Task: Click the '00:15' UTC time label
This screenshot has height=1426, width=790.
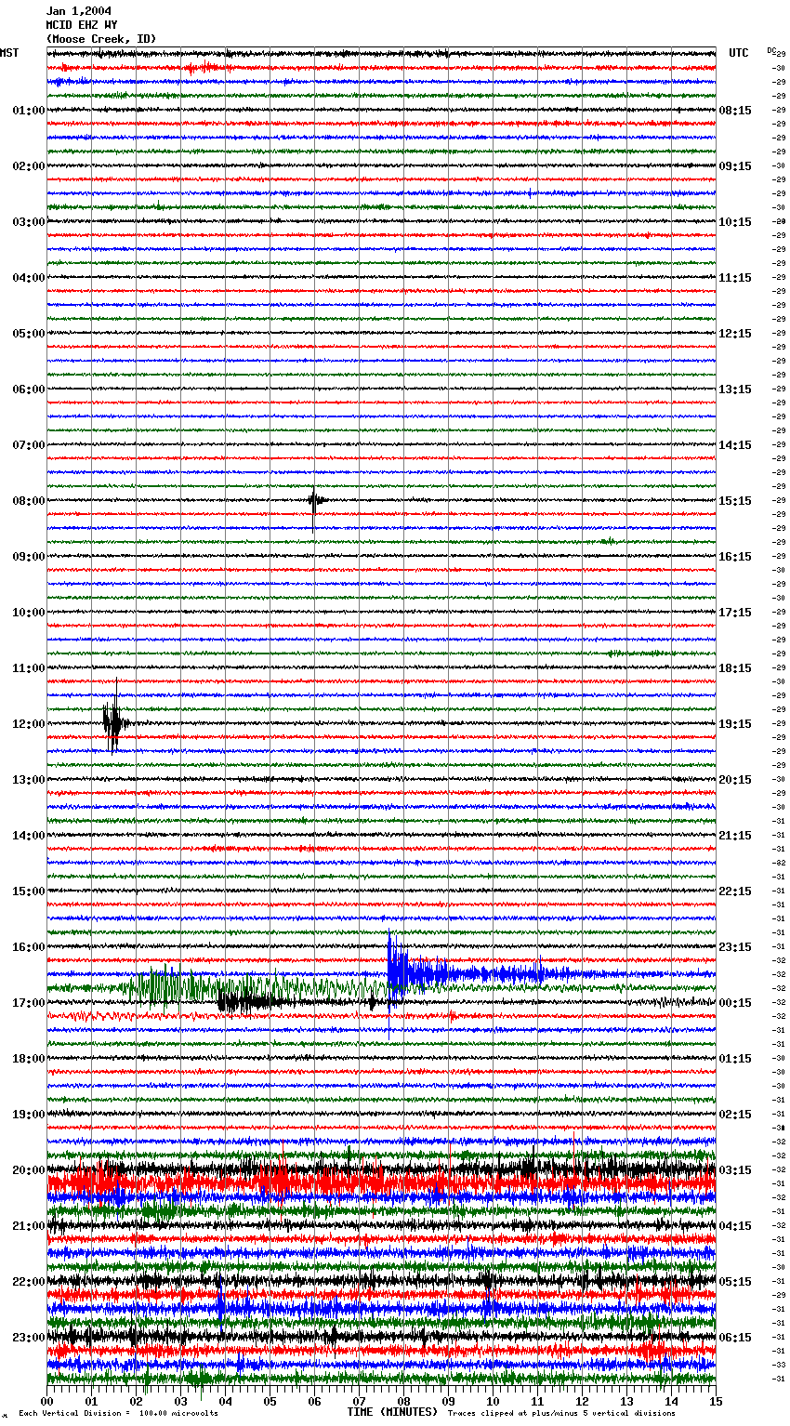Action: point(735,1003)
